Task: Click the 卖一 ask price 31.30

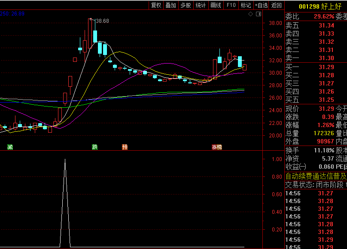Action: coord(326,58)
